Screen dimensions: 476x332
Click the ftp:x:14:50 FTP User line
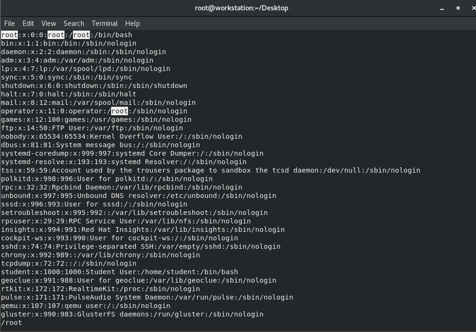(92, 128)
